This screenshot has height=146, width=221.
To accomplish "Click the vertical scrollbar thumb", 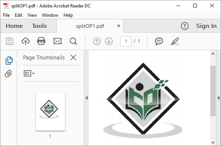I will pos(213,91).
